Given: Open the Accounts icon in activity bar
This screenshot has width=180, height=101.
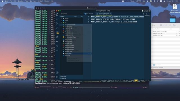Looking at the screenshot, I should click(57, 73).
